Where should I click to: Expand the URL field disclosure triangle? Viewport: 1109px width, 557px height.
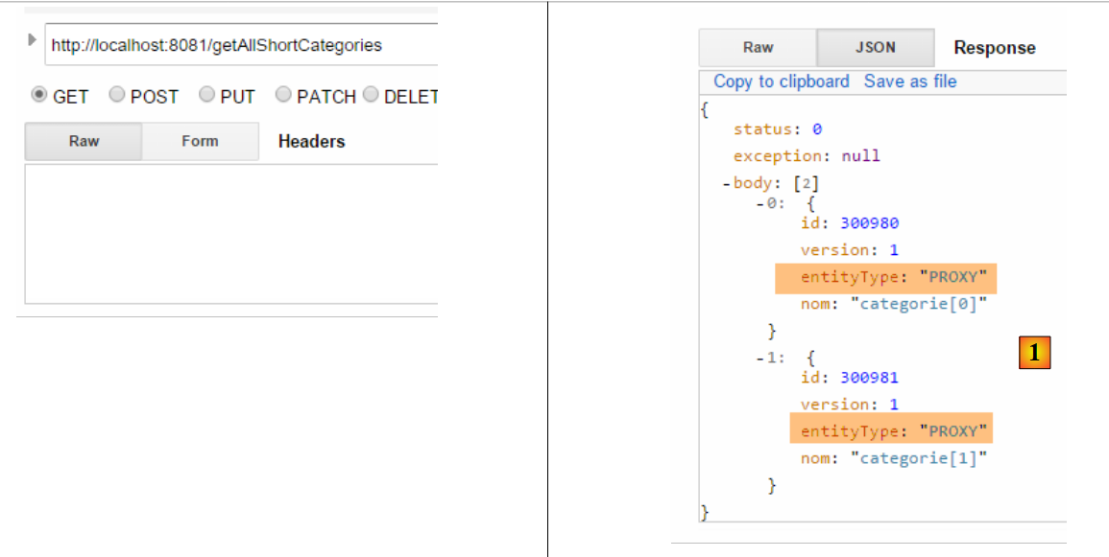[32, 40]
